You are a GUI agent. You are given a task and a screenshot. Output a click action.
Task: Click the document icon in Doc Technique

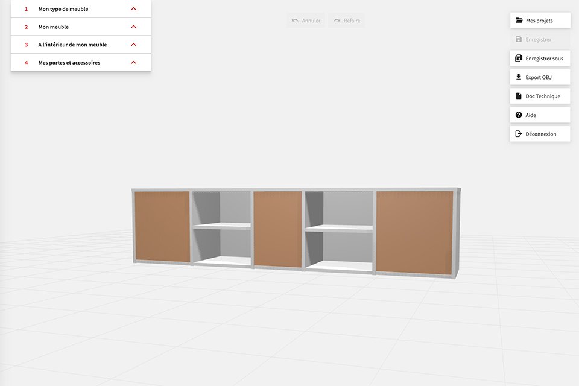[519, 96]
